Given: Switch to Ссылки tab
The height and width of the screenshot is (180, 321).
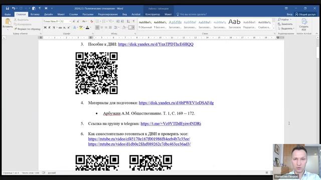Looking at the screenshot, I should click(74, 14).
